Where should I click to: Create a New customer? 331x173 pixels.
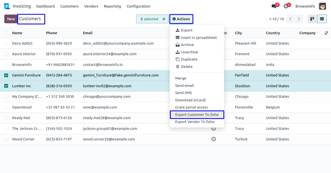coord(11,19)
